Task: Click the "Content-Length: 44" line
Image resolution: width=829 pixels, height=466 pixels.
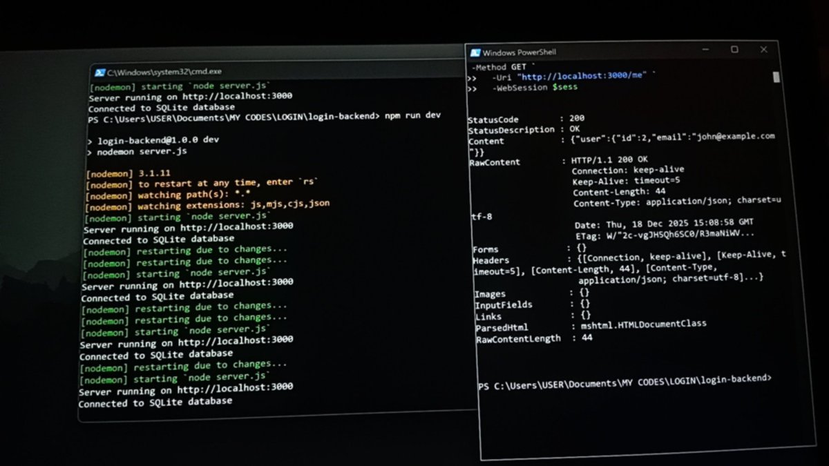Action: (619, 192)
